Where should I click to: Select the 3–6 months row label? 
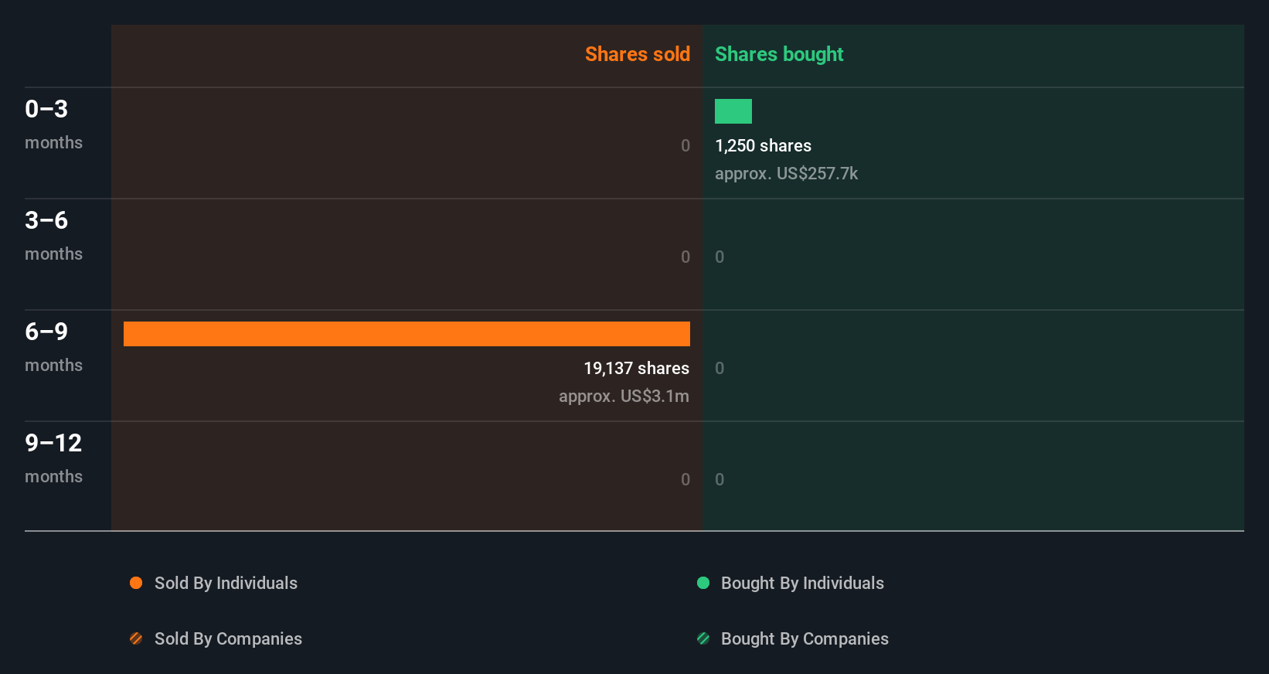(x=53, y=236)
